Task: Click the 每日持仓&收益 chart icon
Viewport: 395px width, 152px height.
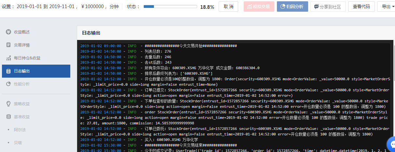Action: [9, 58]
